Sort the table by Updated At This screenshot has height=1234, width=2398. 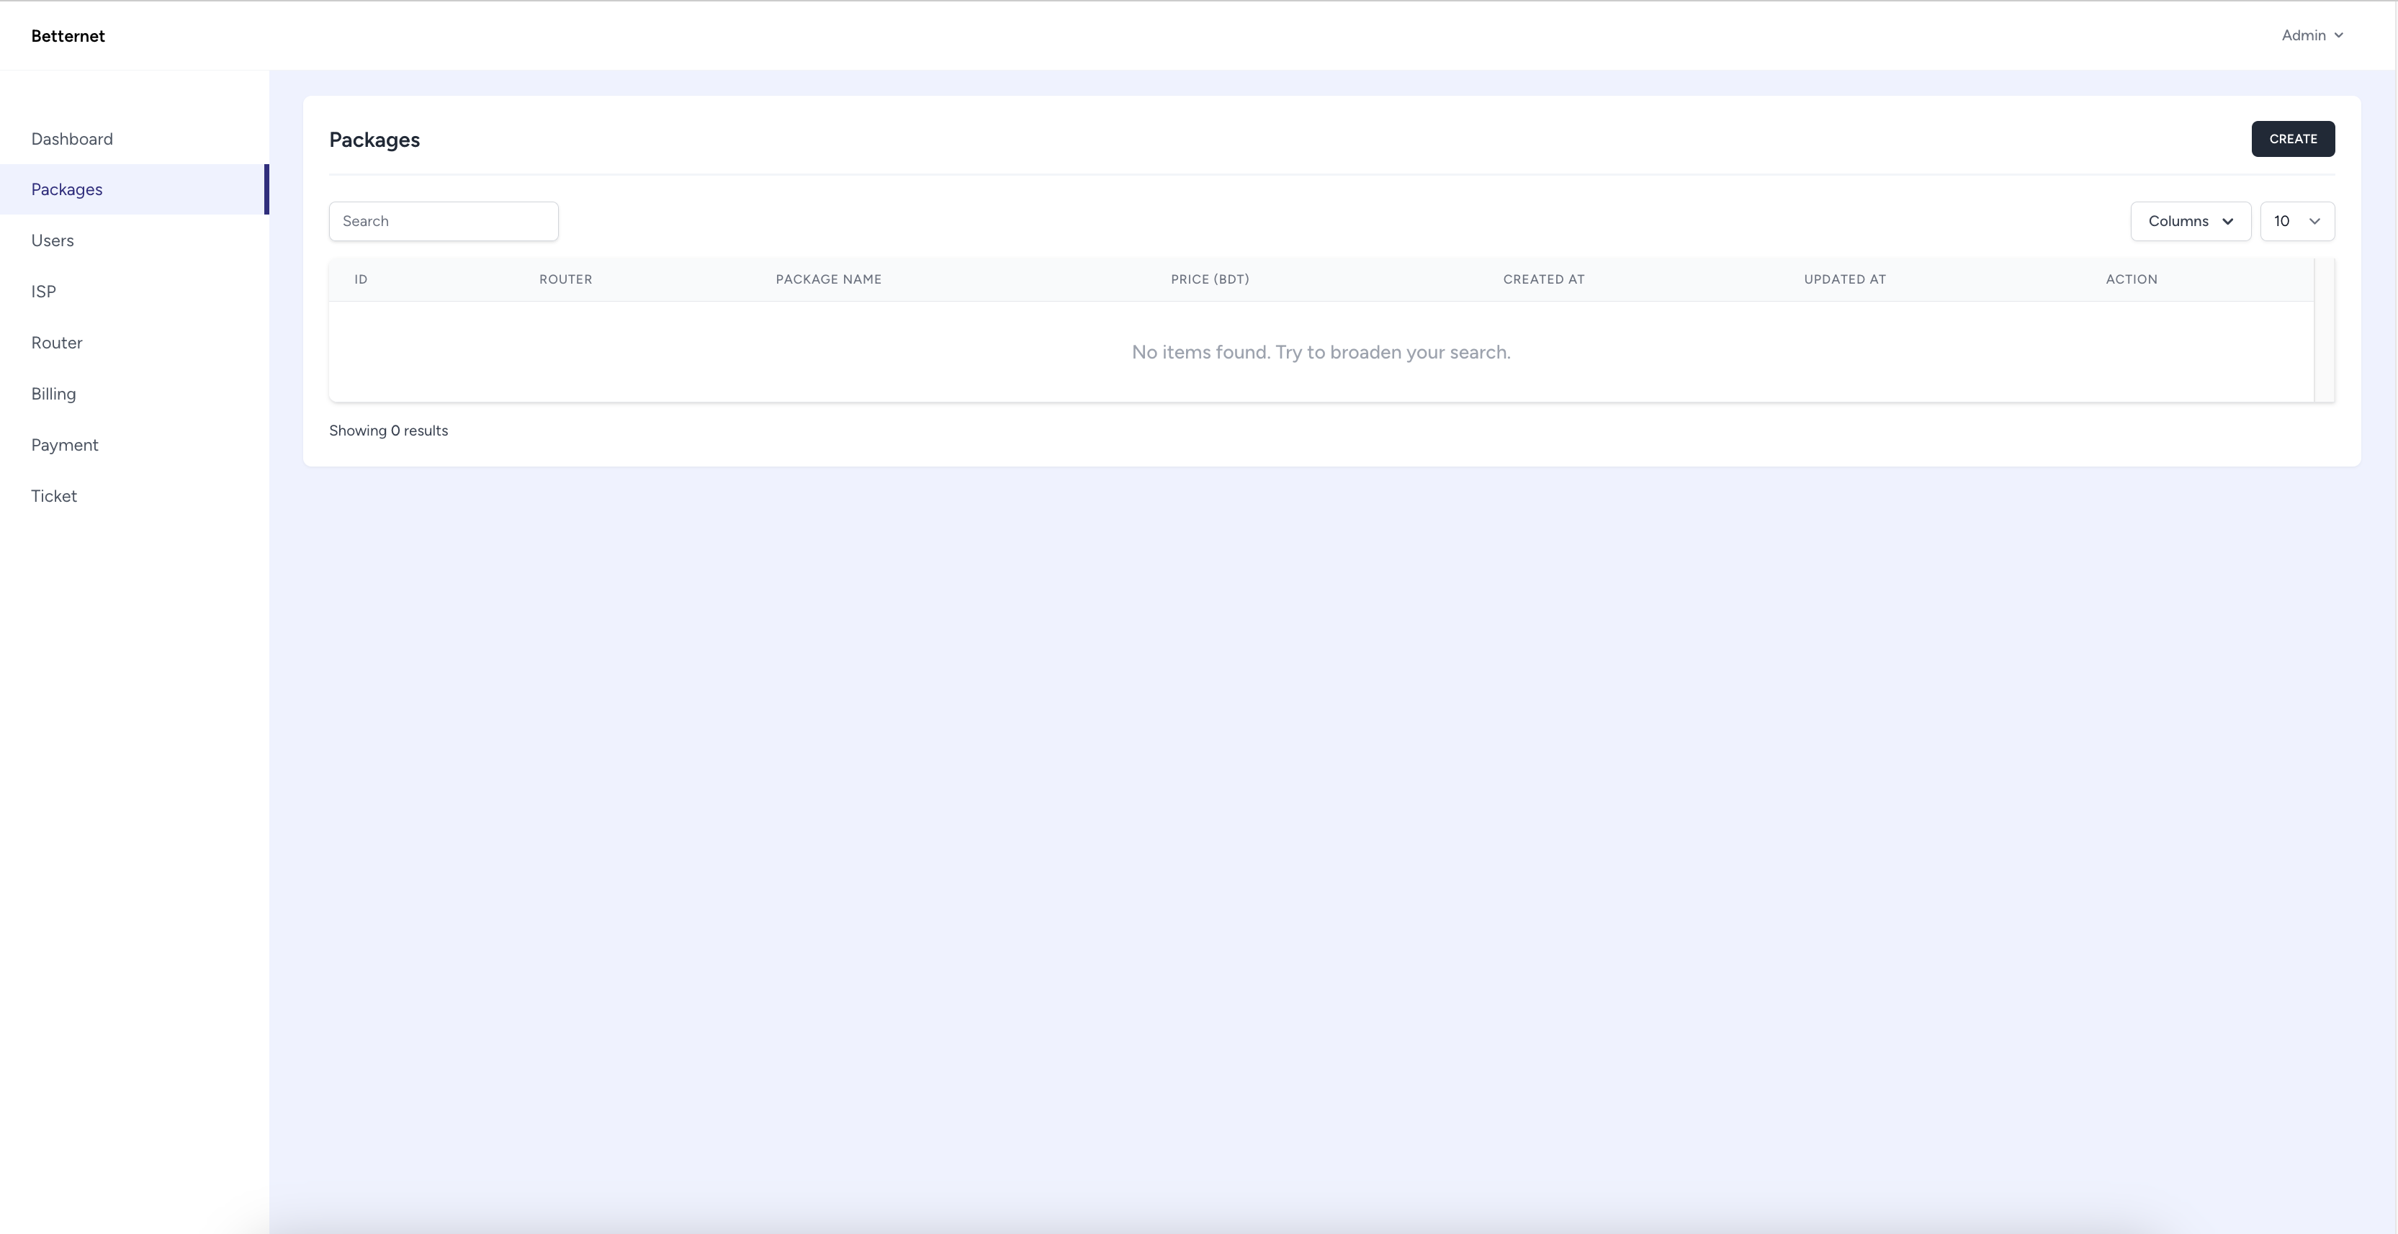(x=1844, y=279)
